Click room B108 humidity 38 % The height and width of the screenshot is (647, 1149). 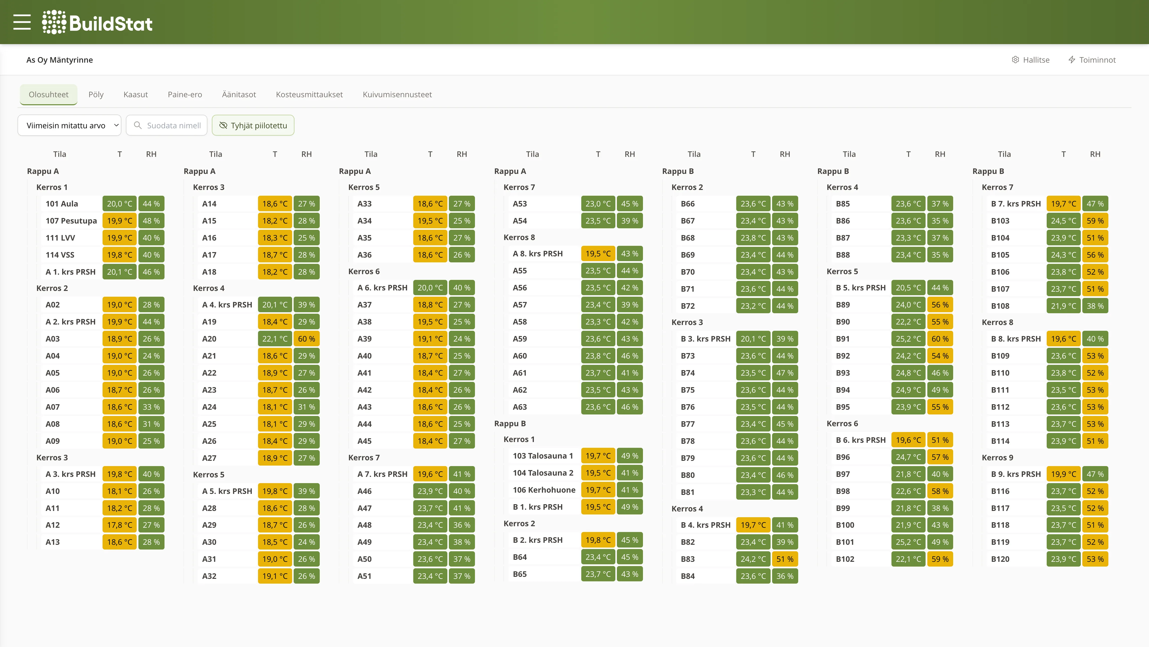[1095, 306]
